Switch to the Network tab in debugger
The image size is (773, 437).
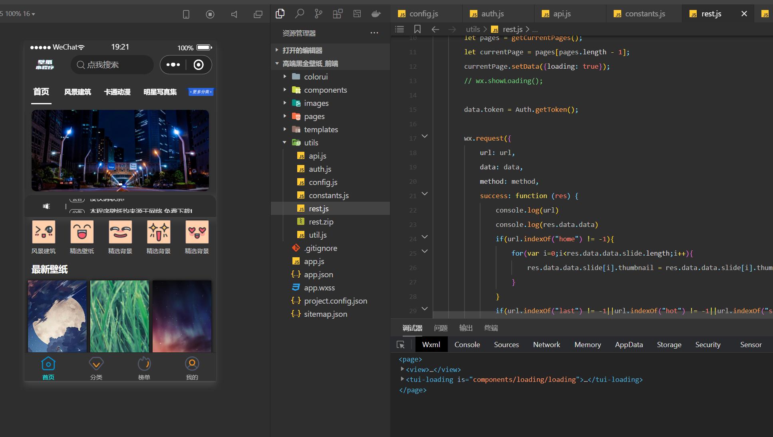546,344
